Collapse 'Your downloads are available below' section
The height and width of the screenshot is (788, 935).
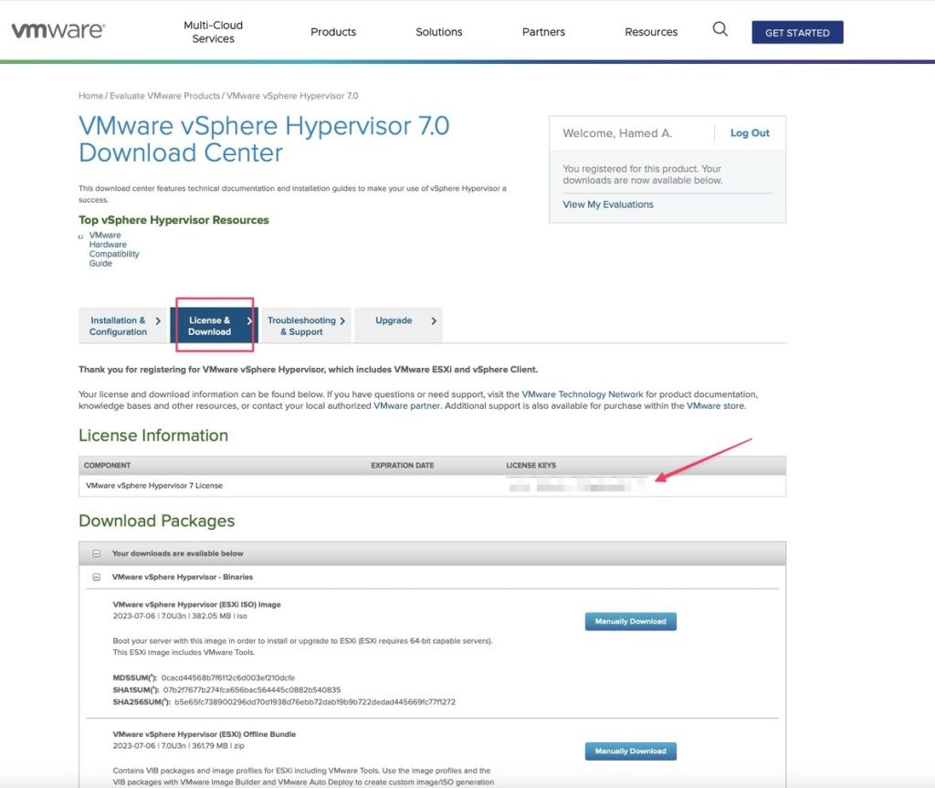coord(97,553)
